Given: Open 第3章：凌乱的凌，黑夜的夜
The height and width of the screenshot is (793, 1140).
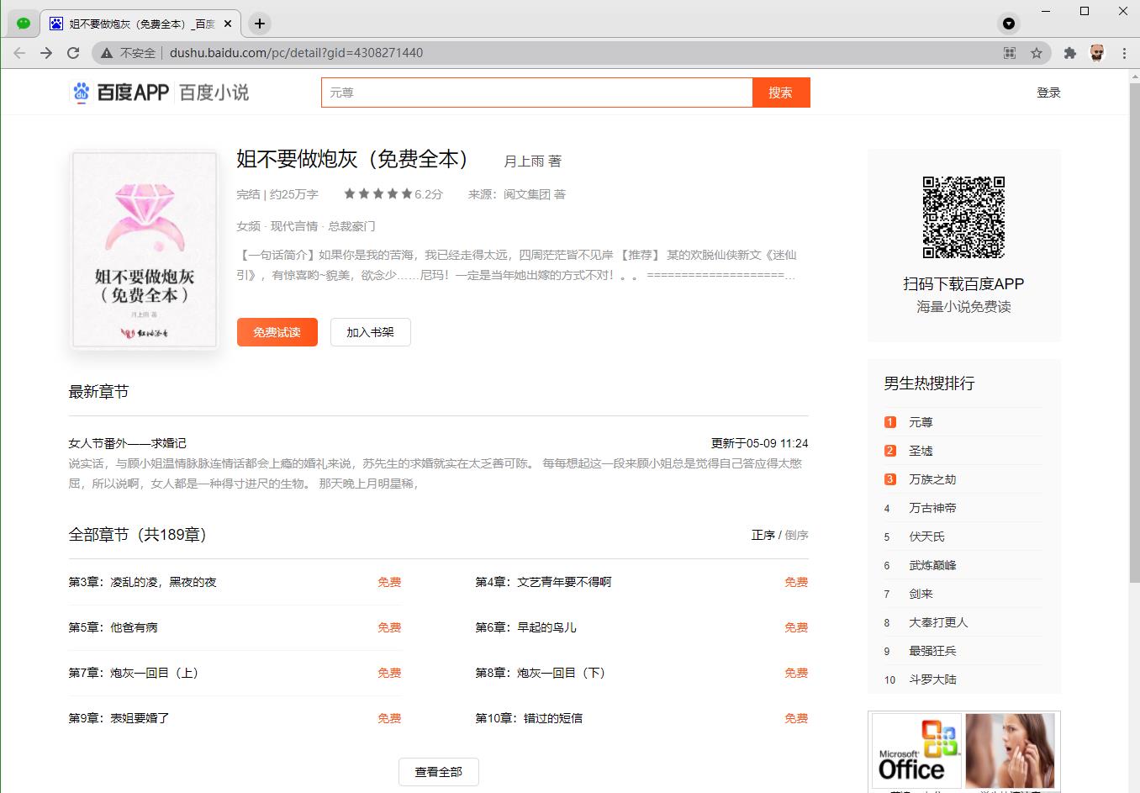Looking at the screenshot, I should 142,582.
